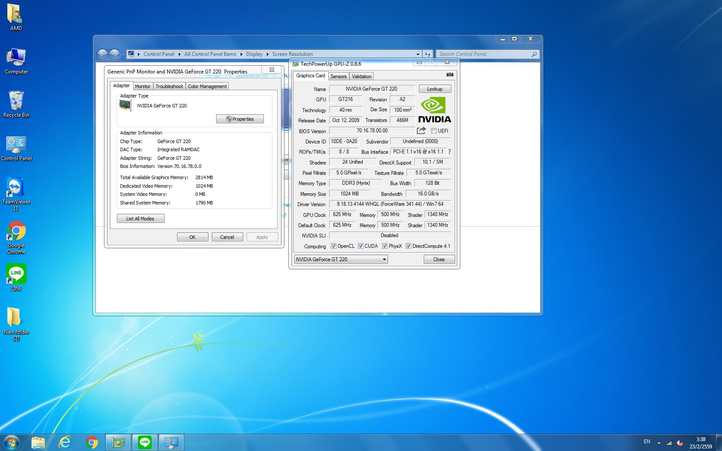Toggle the UEFI checkbox

point(434,131)
